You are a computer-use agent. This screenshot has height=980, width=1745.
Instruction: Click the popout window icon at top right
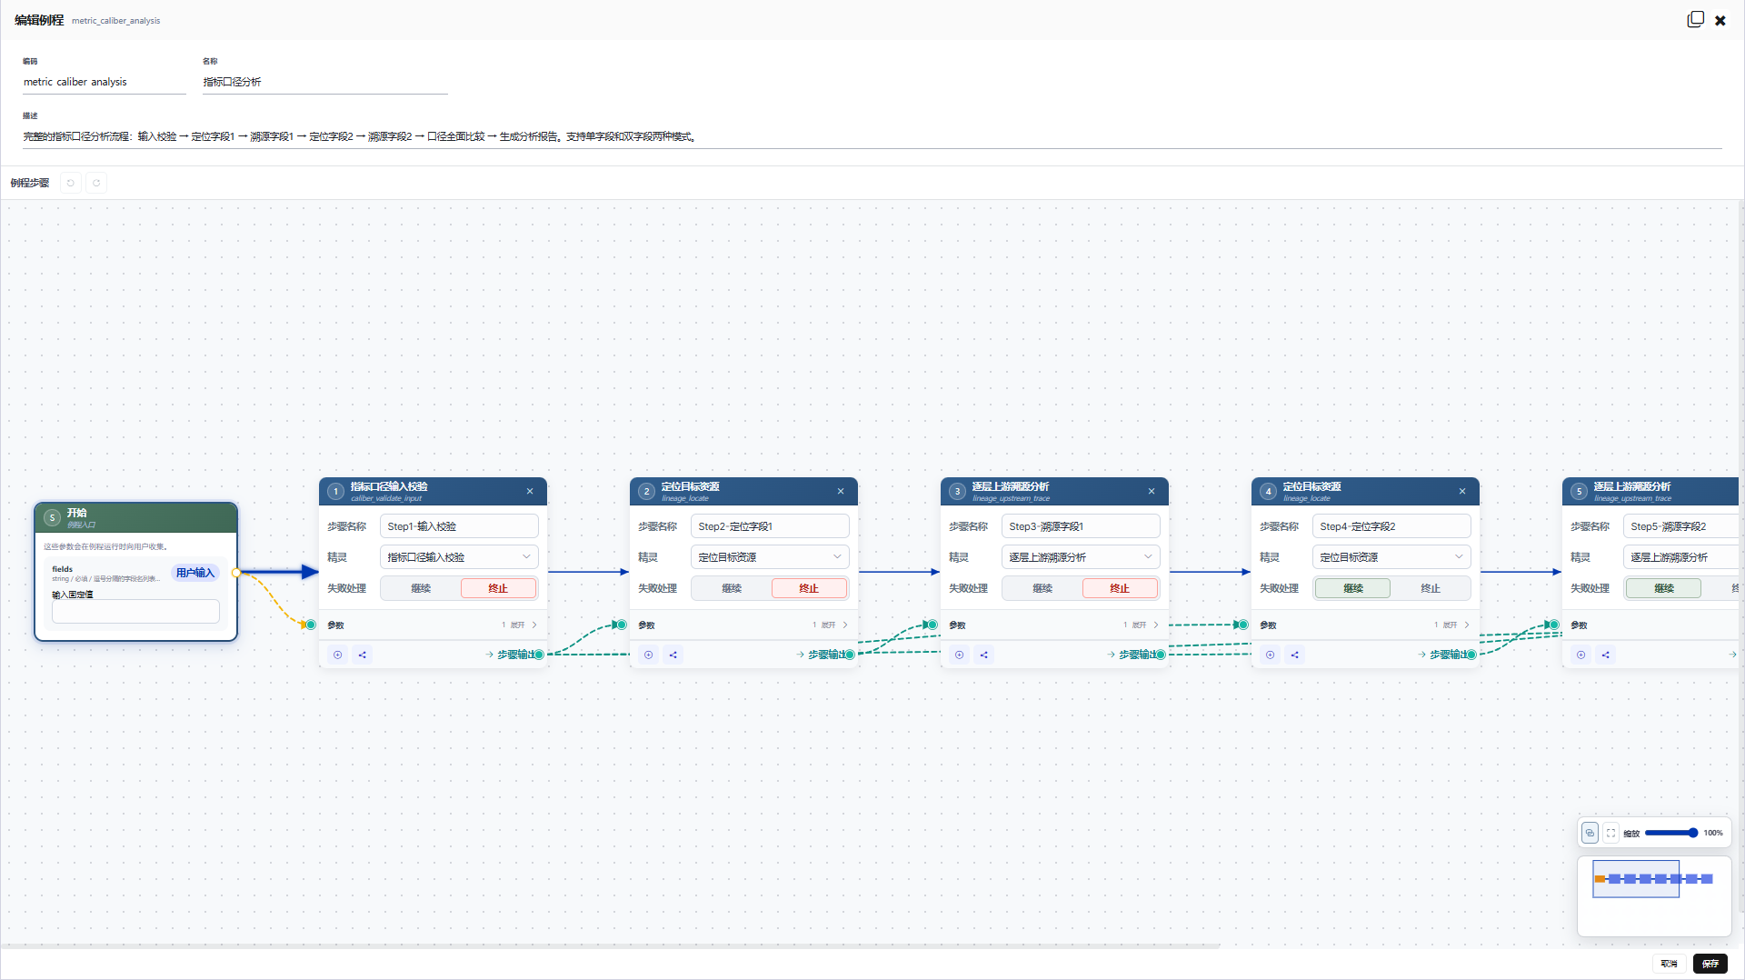point(1695,20)
